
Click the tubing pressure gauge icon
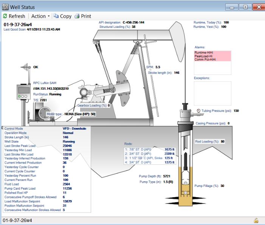click(198, 111)
